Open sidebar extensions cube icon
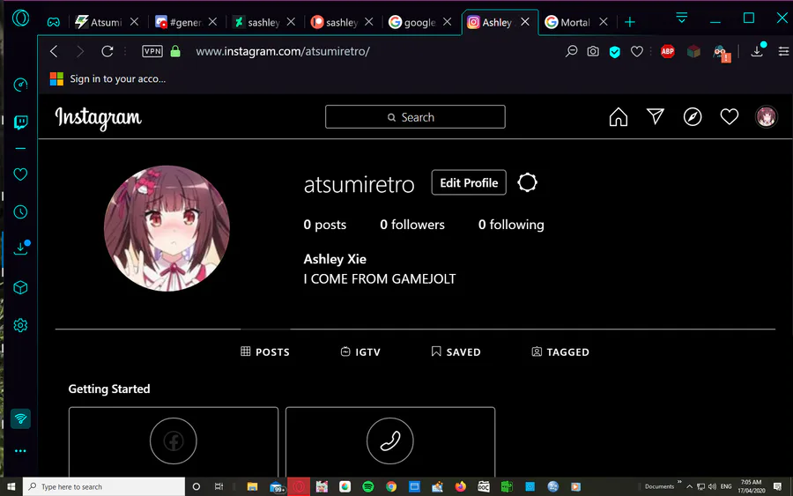The image size is (793, 496). [20, 288]
